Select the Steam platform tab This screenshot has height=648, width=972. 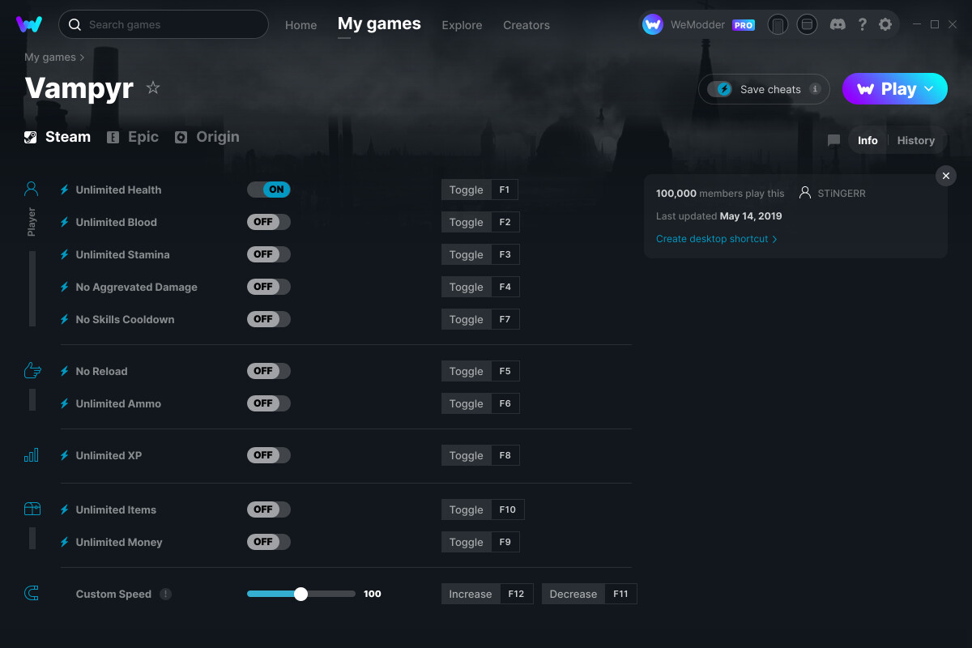57,137
